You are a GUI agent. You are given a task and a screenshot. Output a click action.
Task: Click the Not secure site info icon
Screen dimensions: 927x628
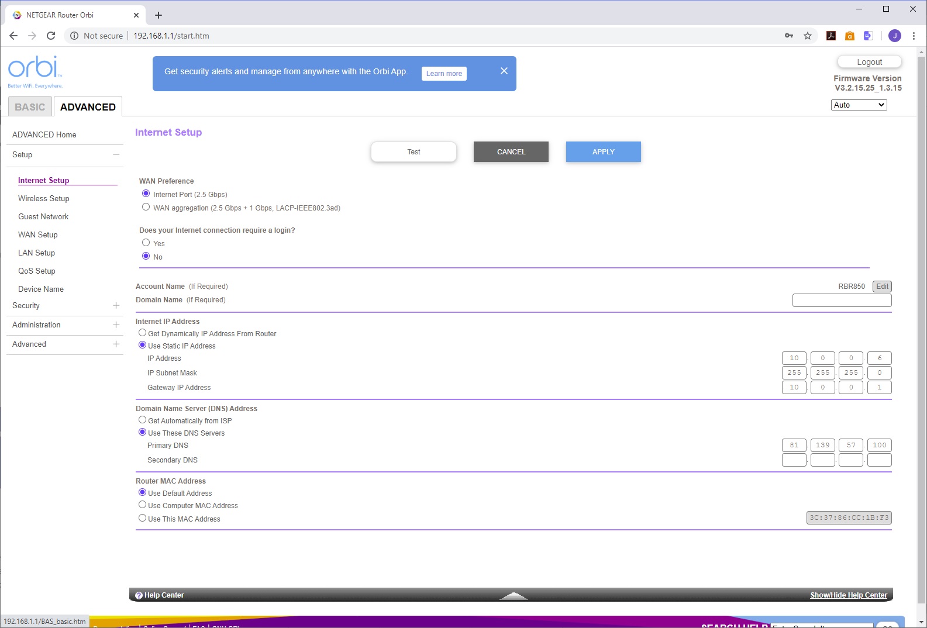tap(74, 36)
